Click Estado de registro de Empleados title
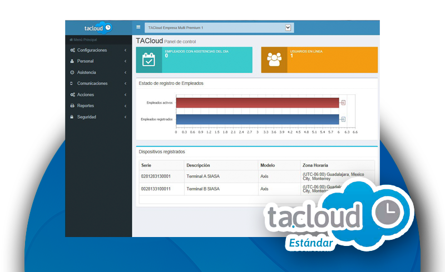Screen dimensions: 445x272 pos(171,83)
